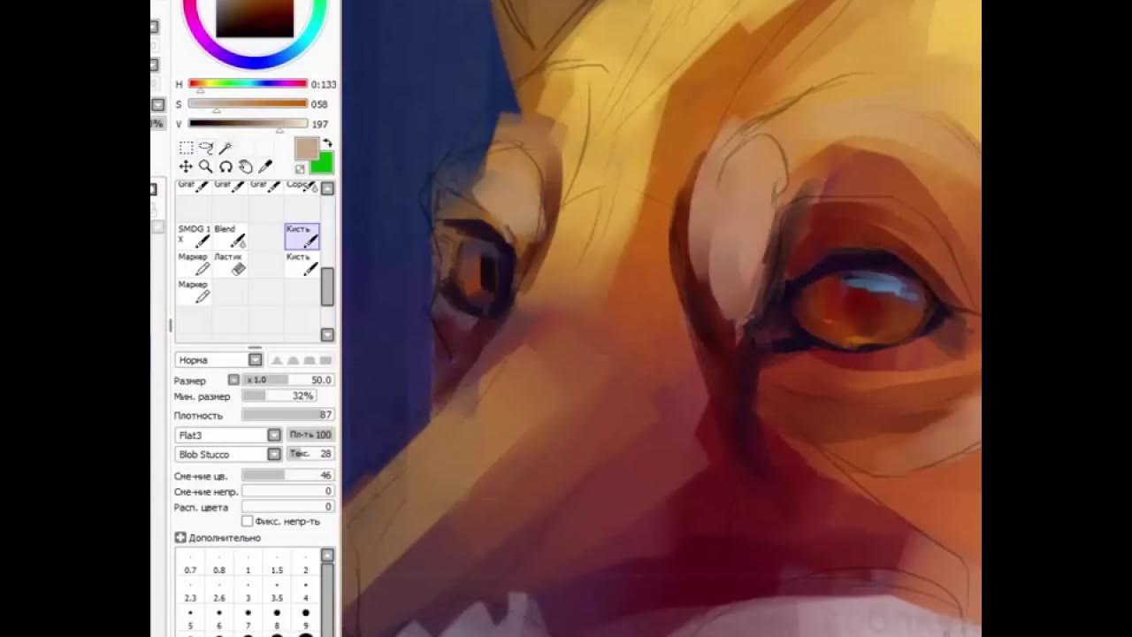Viewport: 1132px width, 637px height.
Task: Select the rectangular selection tool
Action: pos(187,148)
